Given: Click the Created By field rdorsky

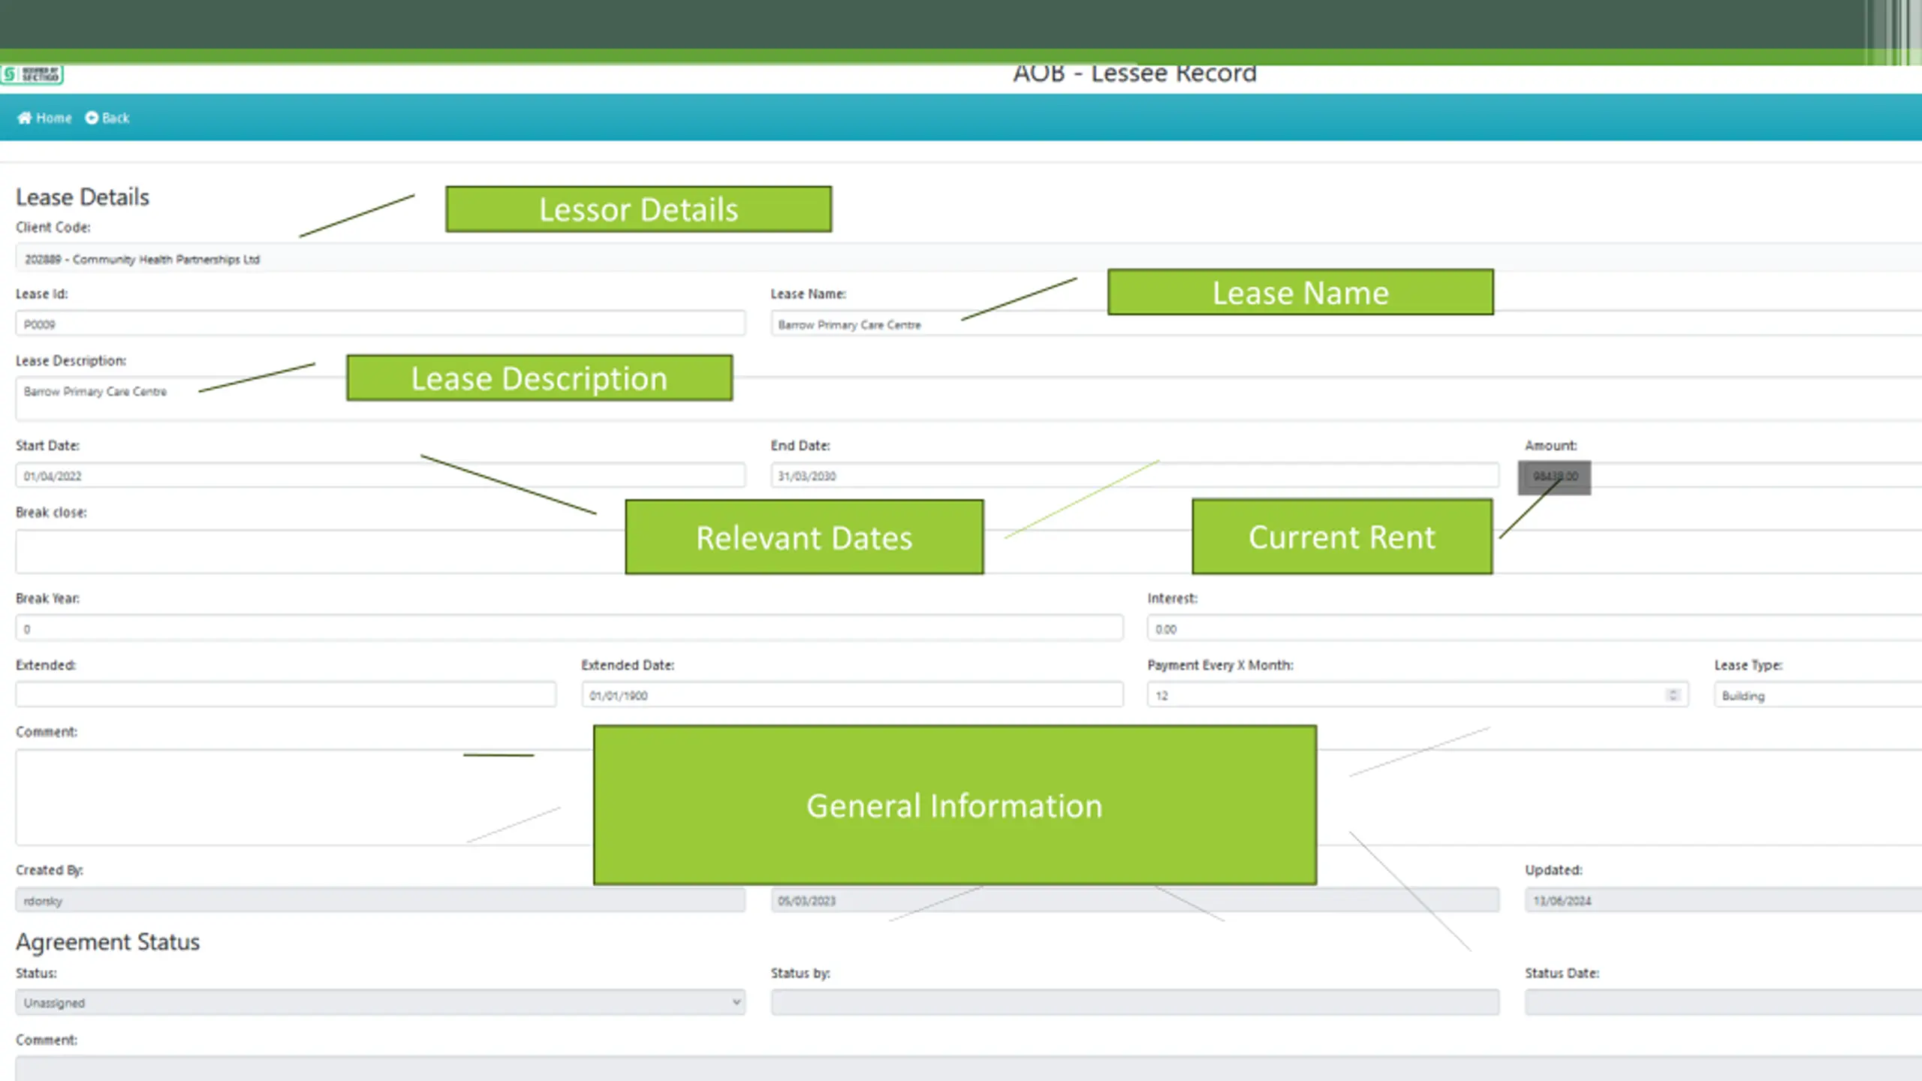Looking at the screenshot, I should 381,900.
